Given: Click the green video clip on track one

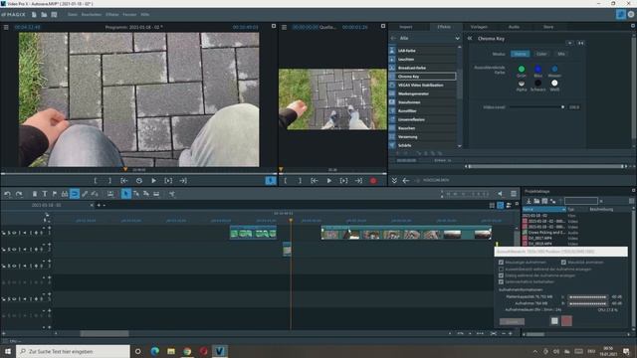Looking at the screenshot, I should 253,233.
